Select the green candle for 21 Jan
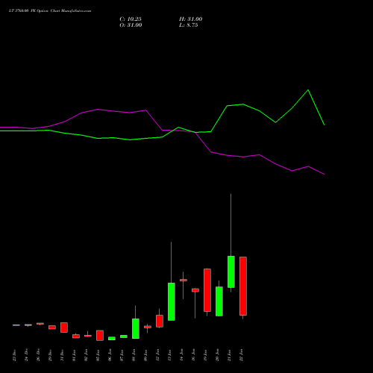This screenshot has width=373, height=373. 231,272
